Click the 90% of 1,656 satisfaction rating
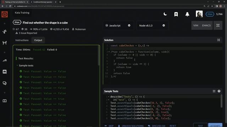 coord(39,29)
